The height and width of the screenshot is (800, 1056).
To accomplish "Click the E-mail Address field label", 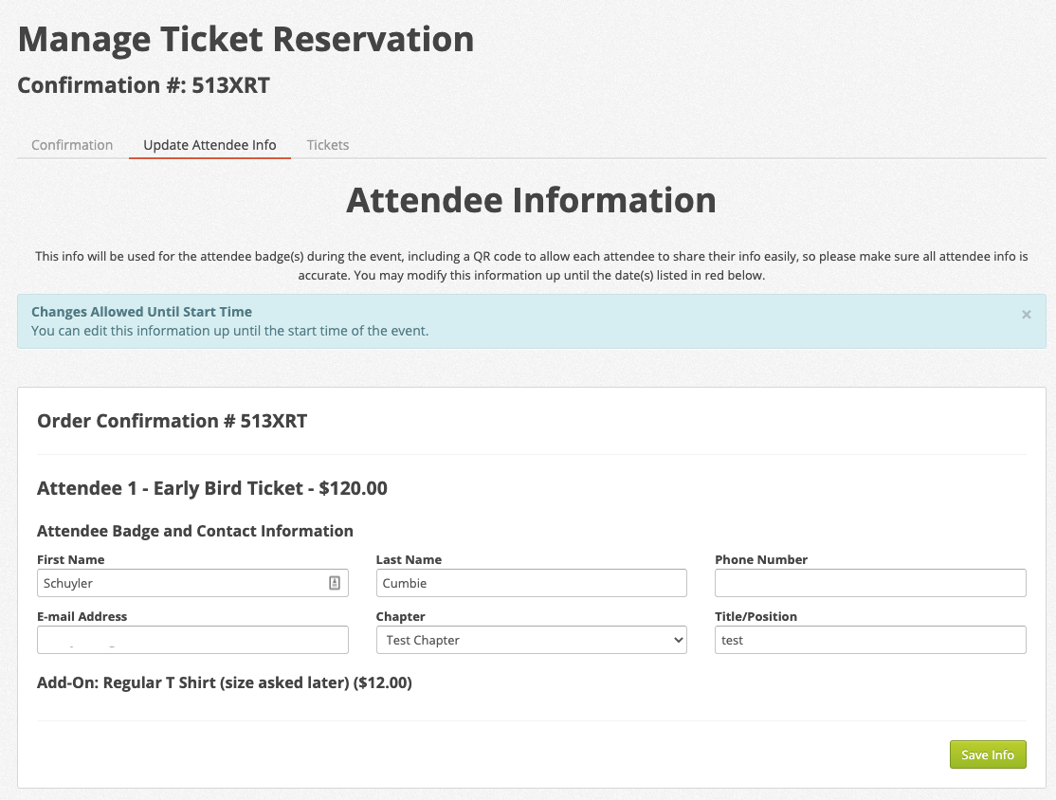I will pyautogui.click(x=82, y=617).
